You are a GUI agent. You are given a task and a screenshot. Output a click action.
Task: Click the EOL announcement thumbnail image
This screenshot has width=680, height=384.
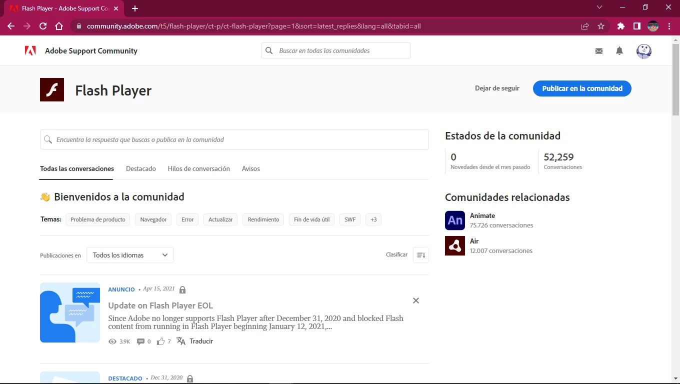[70, 312]
